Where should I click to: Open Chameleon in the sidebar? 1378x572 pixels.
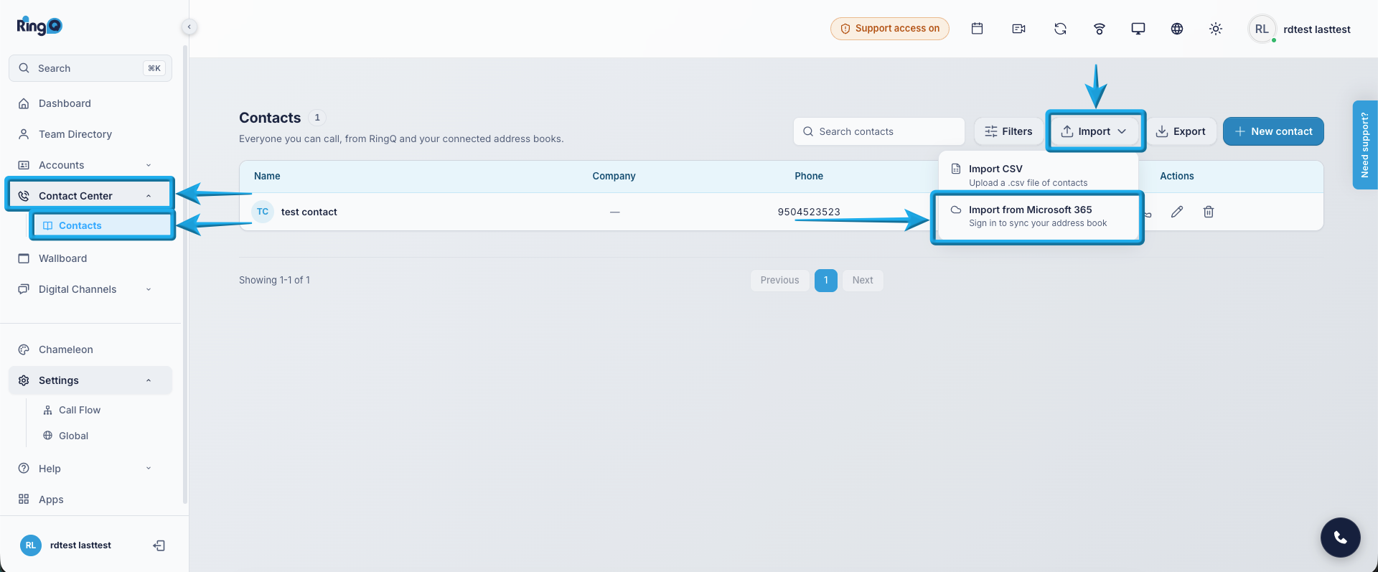[x=90, y=350]
